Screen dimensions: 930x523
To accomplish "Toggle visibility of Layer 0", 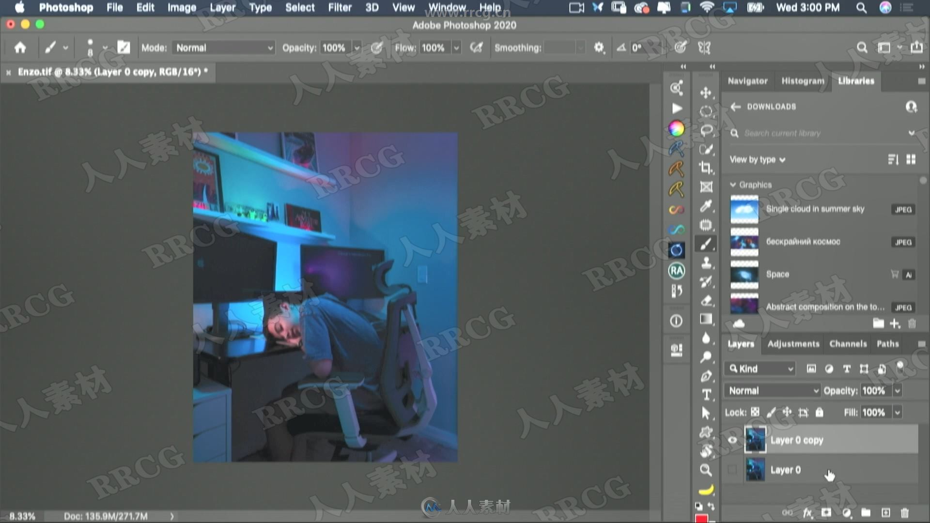I will (733, 469).
